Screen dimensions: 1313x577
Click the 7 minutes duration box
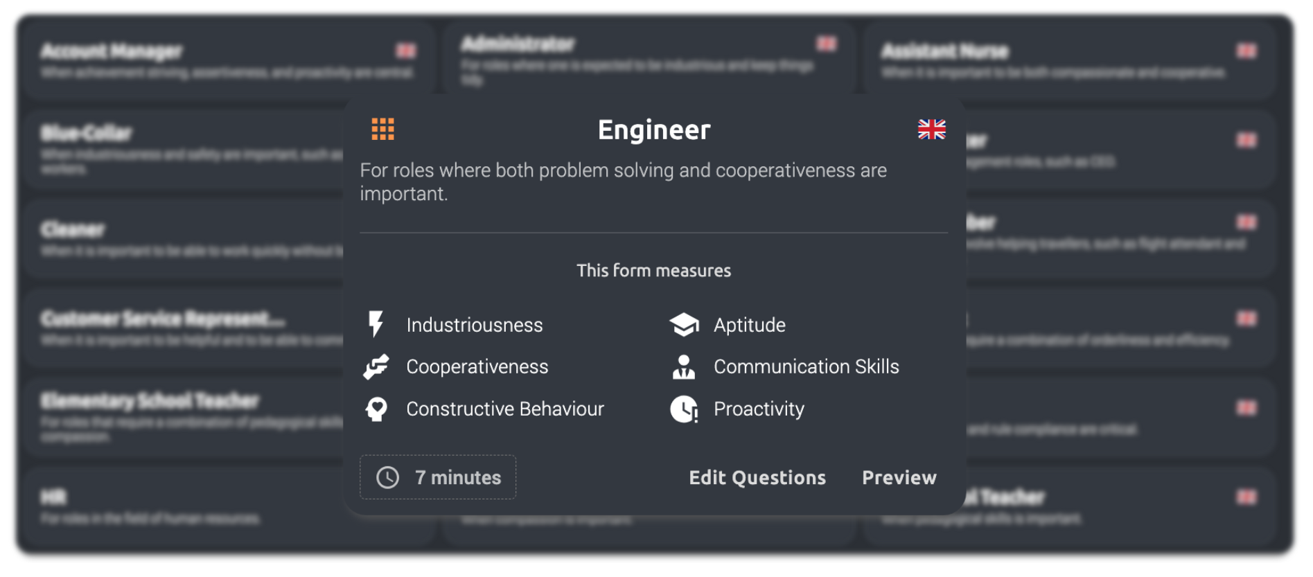(438, 477)
